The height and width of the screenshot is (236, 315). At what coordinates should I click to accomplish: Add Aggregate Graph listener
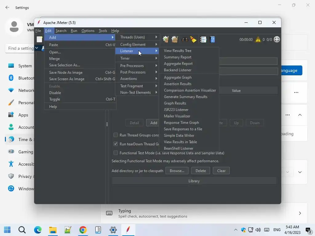pos(189,77)
